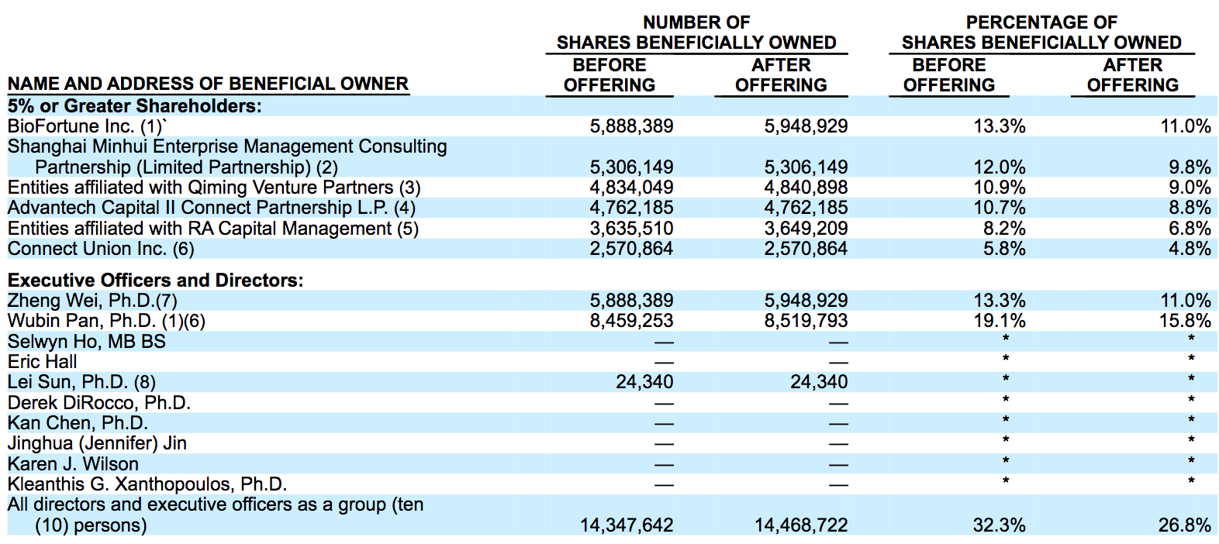
Task: Select the '5% or Greater Shareholders:' section label
Action: coord(135,106)
